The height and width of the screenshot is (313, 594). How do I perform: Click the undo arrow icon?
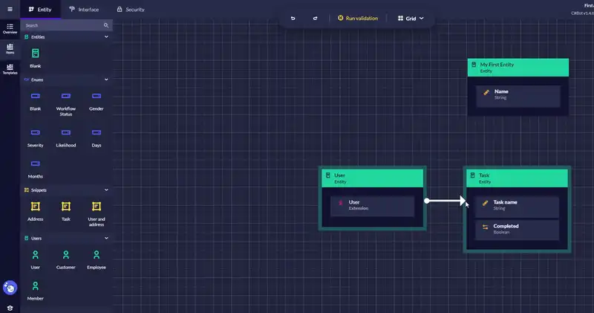pos(293,18)
